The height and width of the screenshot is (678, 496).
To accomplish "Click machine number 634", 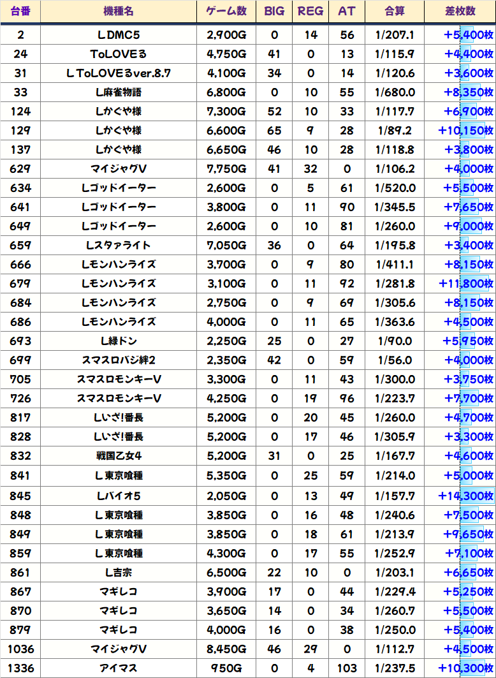I will click(20, 188).
